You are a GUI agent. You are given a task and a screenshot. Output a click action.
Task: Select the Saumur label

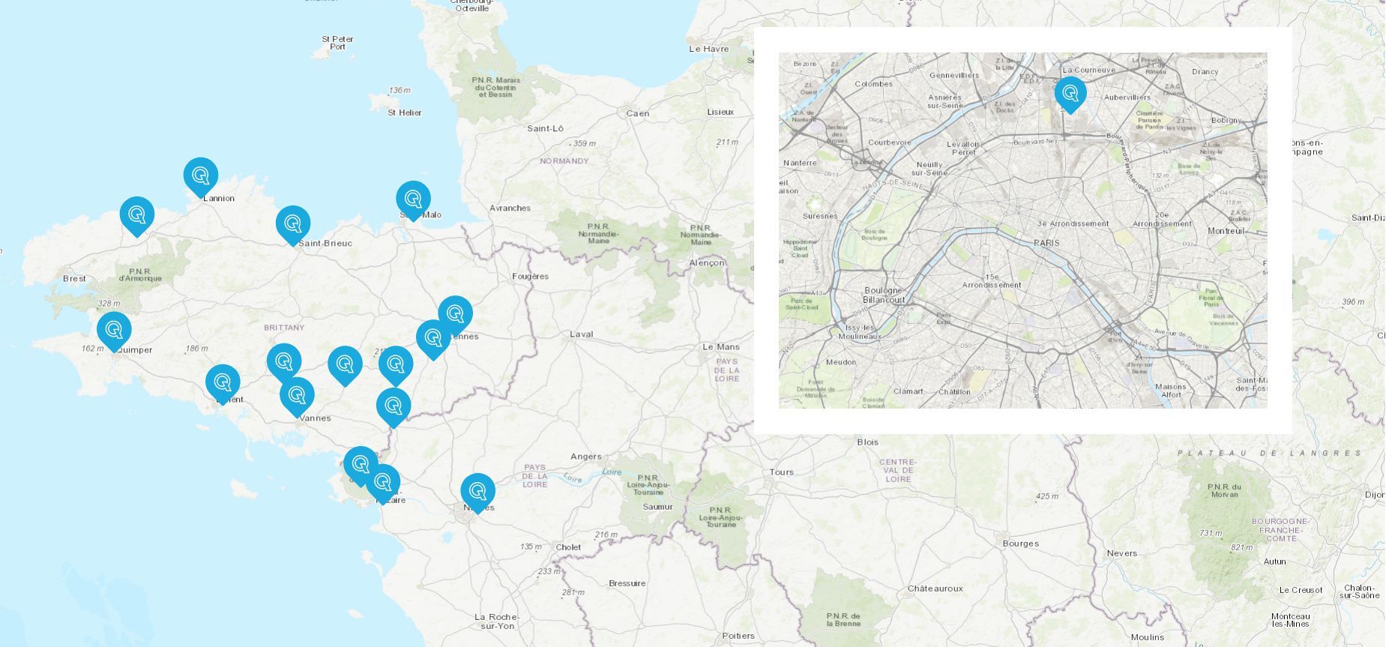(657, 507)
